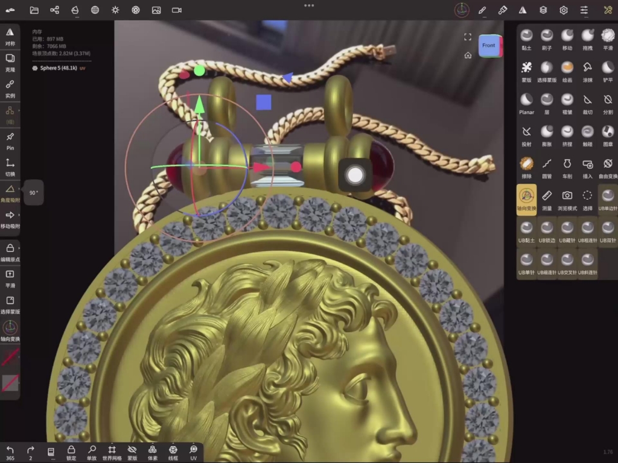Screen dimensions: 618x463
Task: Expand the 组 group options
Action: (10, 115)
